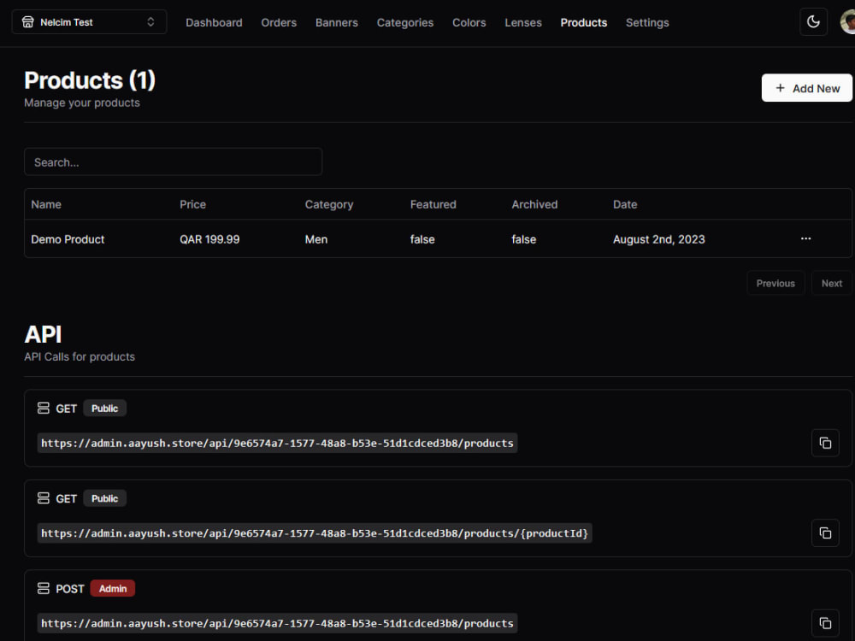Open the profile avatar in the top corner
The width and height of the screenshot is (855, 641).
pyautogui.click(x=846, y=21)
